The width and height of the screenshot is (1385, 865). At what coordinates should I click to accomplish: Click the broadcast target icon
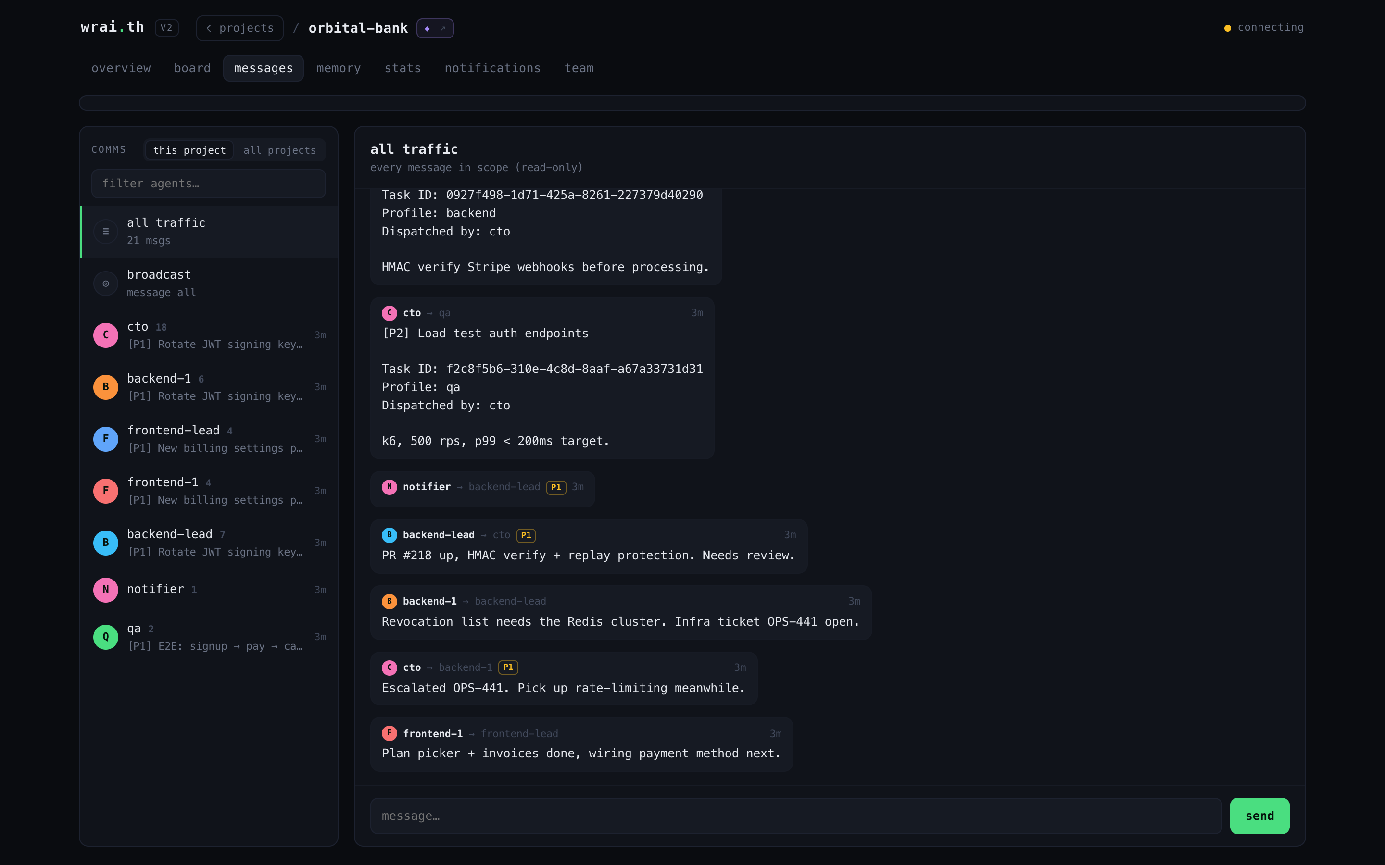click(105, 284)
